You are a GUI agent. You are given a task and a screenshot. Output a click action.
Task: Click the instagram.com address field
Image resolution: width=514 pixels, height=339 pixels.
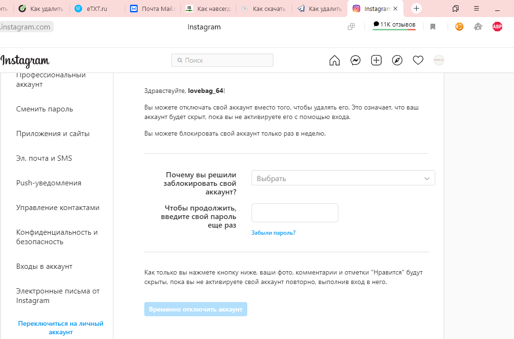point(26,27)
